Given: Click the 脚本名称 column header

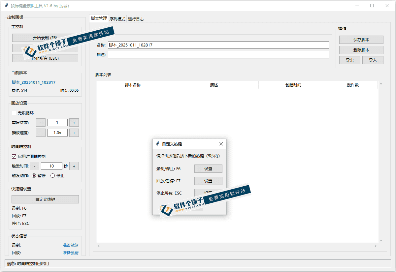Looking at the screenshot, I should [133, 85].
